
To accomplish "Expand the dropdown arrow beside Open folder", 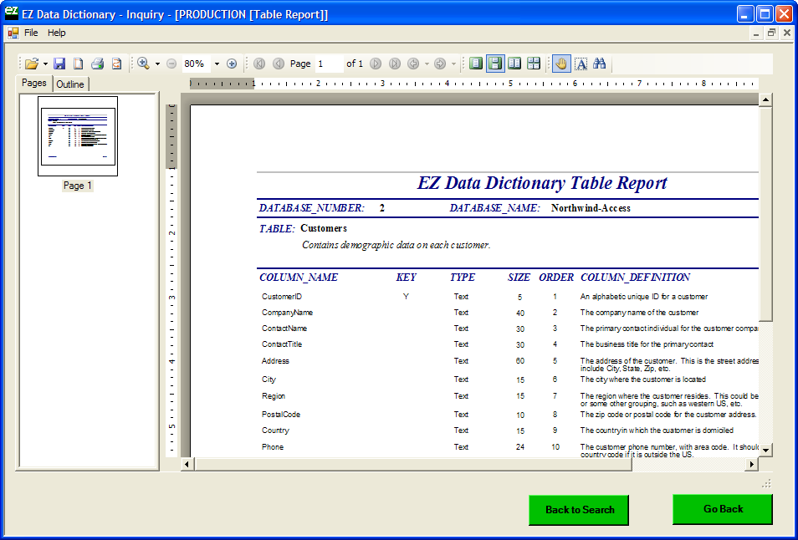I will pos(45,64).
